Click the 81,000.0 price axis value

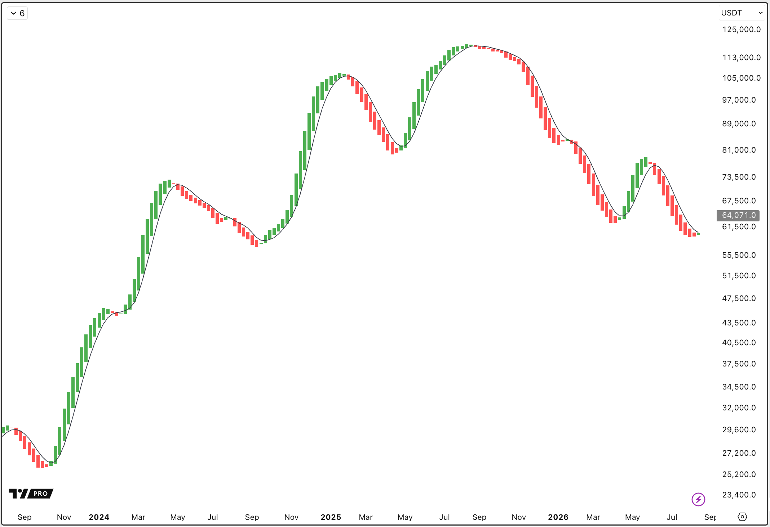coord(739,150)
